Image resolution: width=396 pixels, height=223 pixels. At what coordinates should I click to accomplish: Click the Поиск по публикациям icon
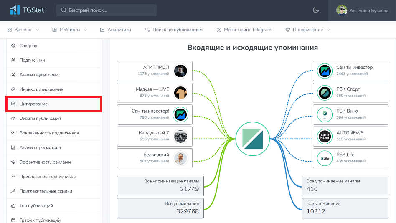[x=147, y=30]
